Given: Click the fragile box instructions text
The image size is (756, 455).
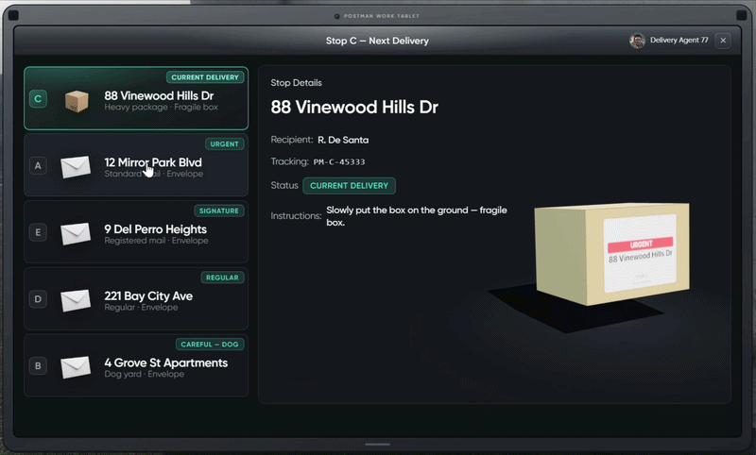Looking at the screenshot, I should point(417,216).
